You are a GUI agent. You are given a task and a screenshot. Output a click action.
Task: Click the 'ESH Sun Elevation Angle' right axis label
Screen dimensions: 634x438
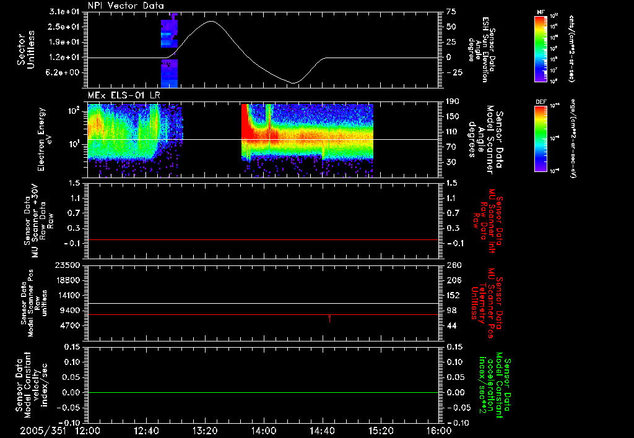point(482,49)
